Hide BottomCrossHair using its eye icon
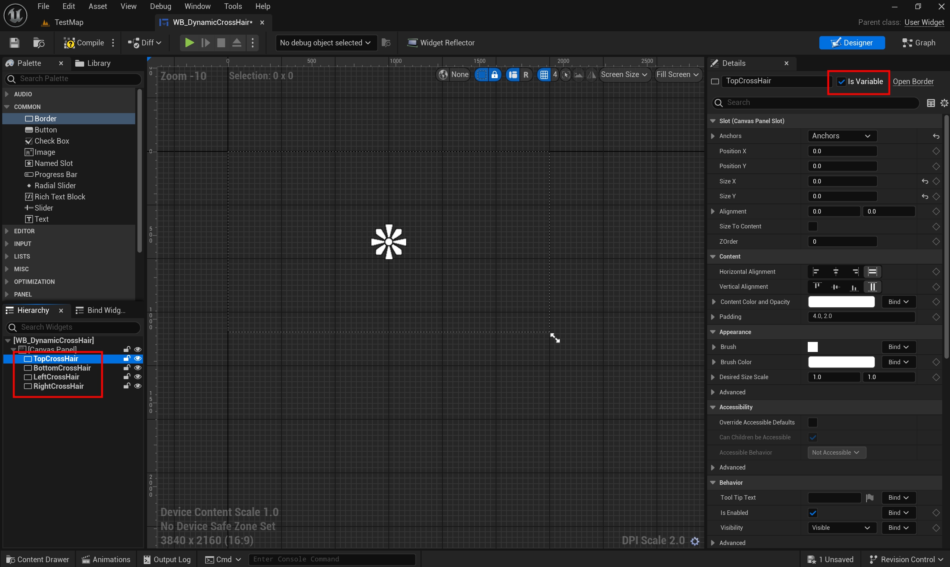The height and width of the screenshot is (567, 950). click(x=138, y=368)
